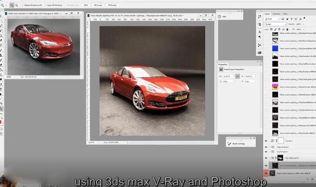Open the History panel icon in dock
Screen dimensions: 316x187
[260, 17]
